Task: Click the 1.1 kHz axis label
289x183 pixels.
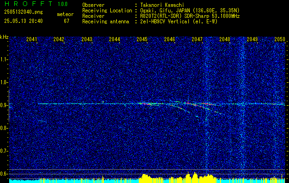Action: click(x=4, y=59)
